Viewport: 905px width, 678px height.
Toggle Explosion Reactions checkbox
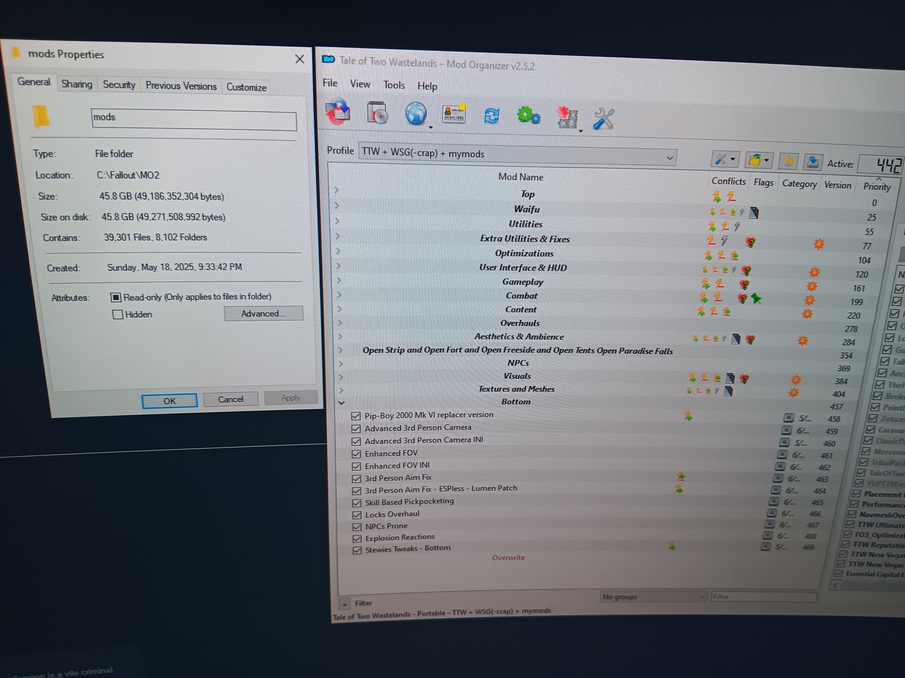tap(357, 538)
